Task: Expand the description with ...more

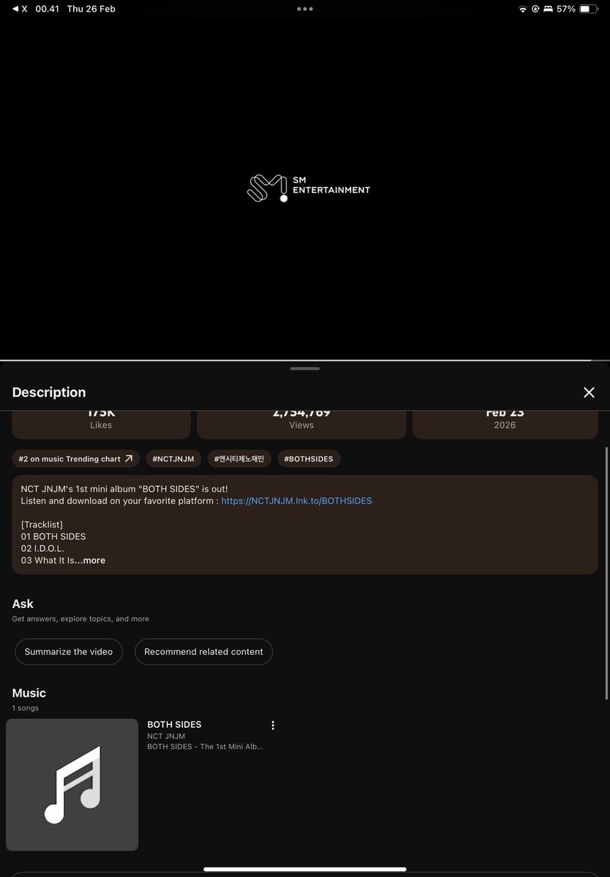Action: coord(91,561)
